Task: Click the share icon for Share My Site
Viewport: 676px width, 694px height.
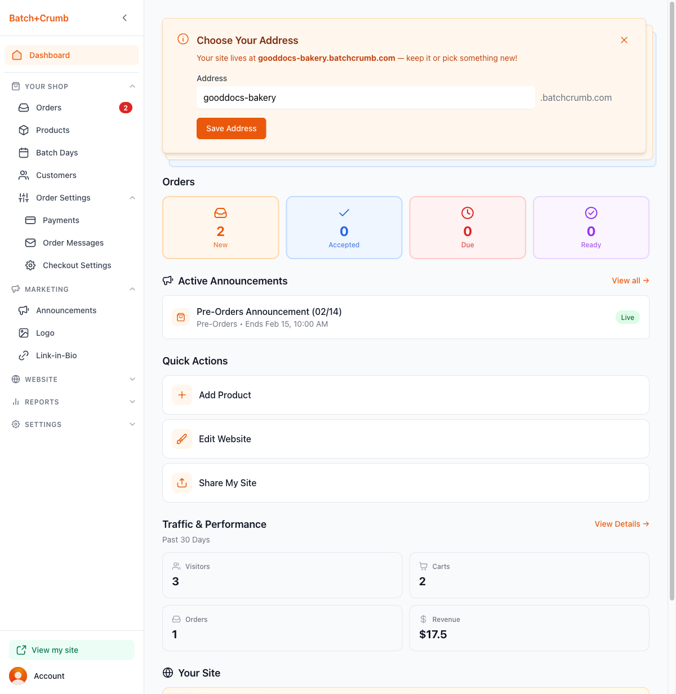Action: [182, 483]
